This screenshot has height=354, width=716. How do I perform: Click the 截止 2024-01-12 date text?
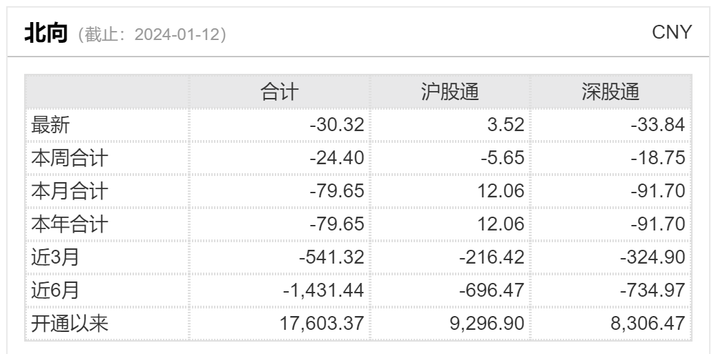pos(152,35)
